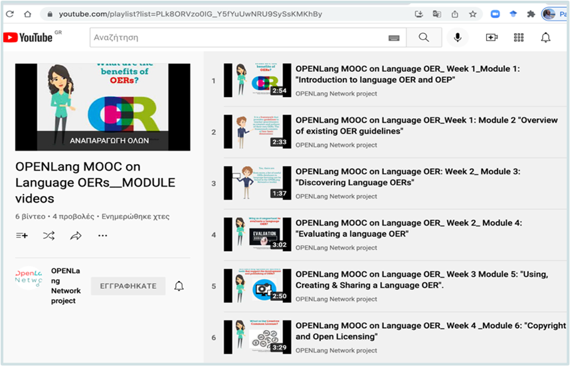570x366 pixels.
Task: Click the padlock icon in the address bar
Action: point(50,14)
